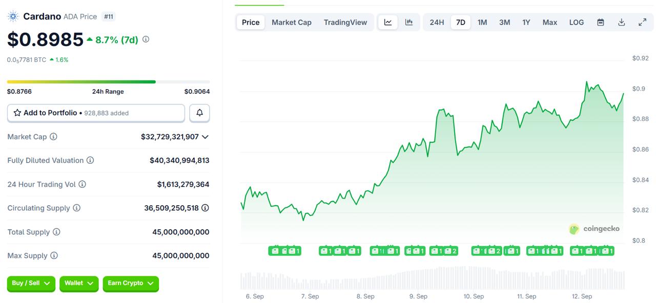Select the 1M time range
This screenshot has height=303, width=656.
(x=482, y=22)
